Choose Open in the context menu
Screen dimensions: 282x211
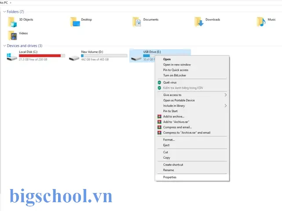tap(192, 59)
